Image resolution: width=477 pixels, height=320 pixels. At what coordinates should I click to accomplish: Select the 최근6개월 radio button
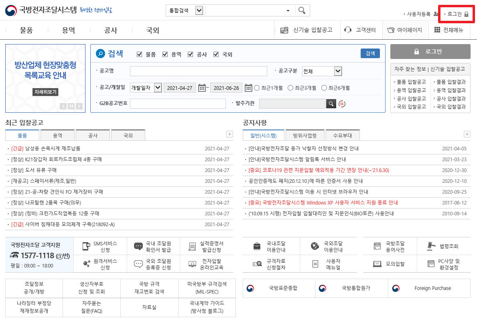324,88
